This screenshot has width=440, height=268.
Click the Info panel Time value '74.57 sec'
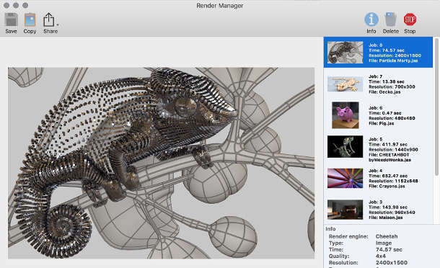(389, 249)
